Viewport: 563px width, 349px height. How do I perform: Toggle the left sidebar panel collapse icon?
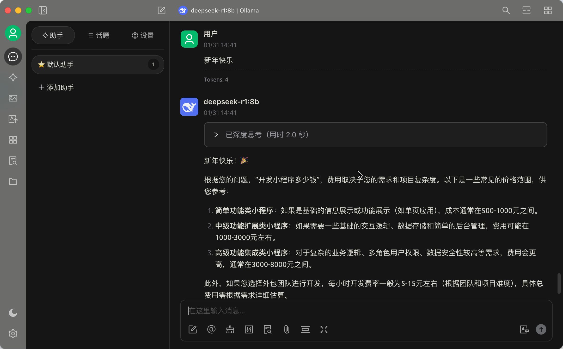click(x=43, y=10)
